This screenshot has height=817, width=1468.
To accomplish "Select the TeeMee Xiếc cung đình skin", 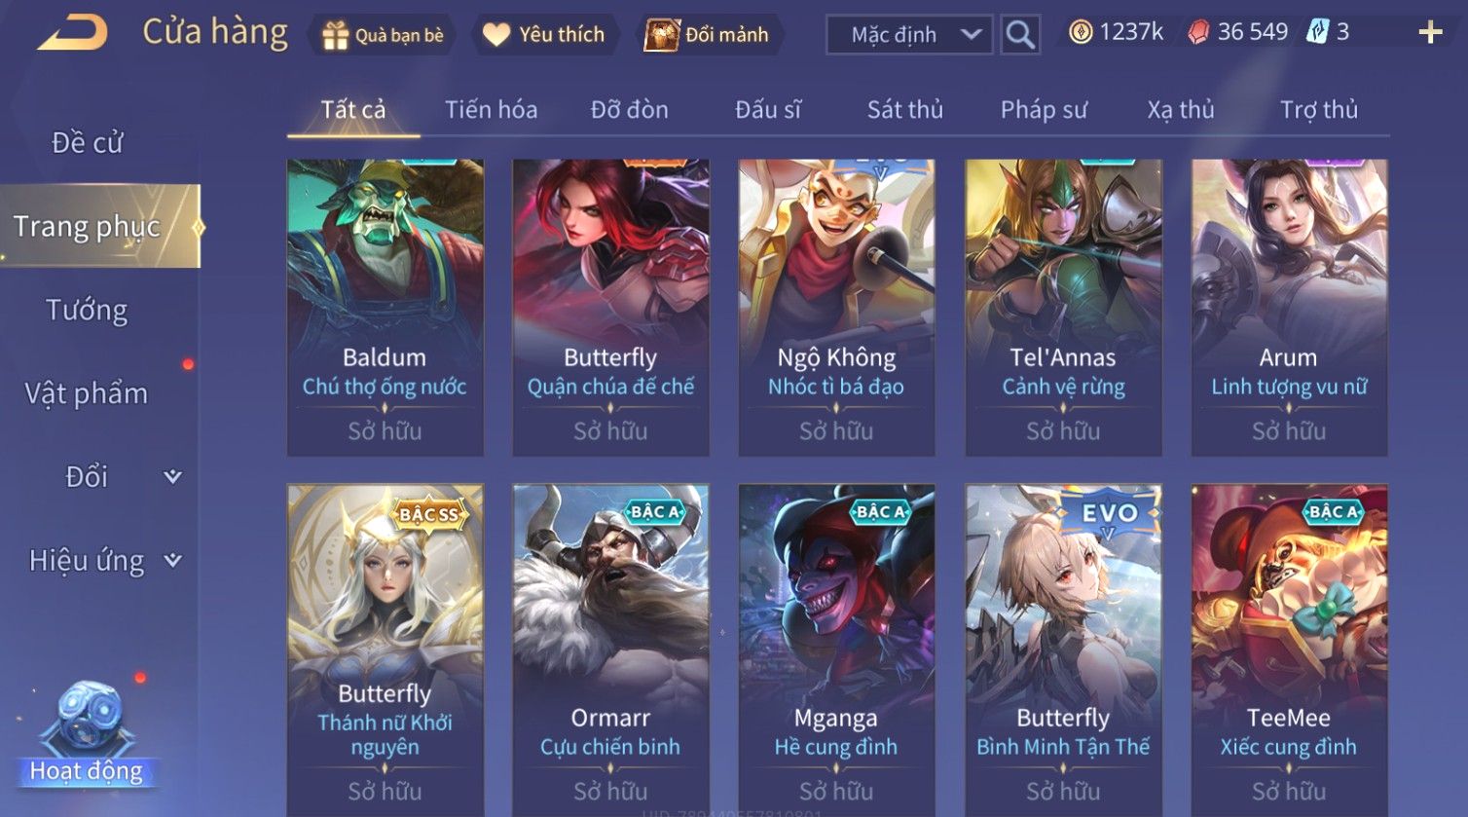I will 1289,649.
